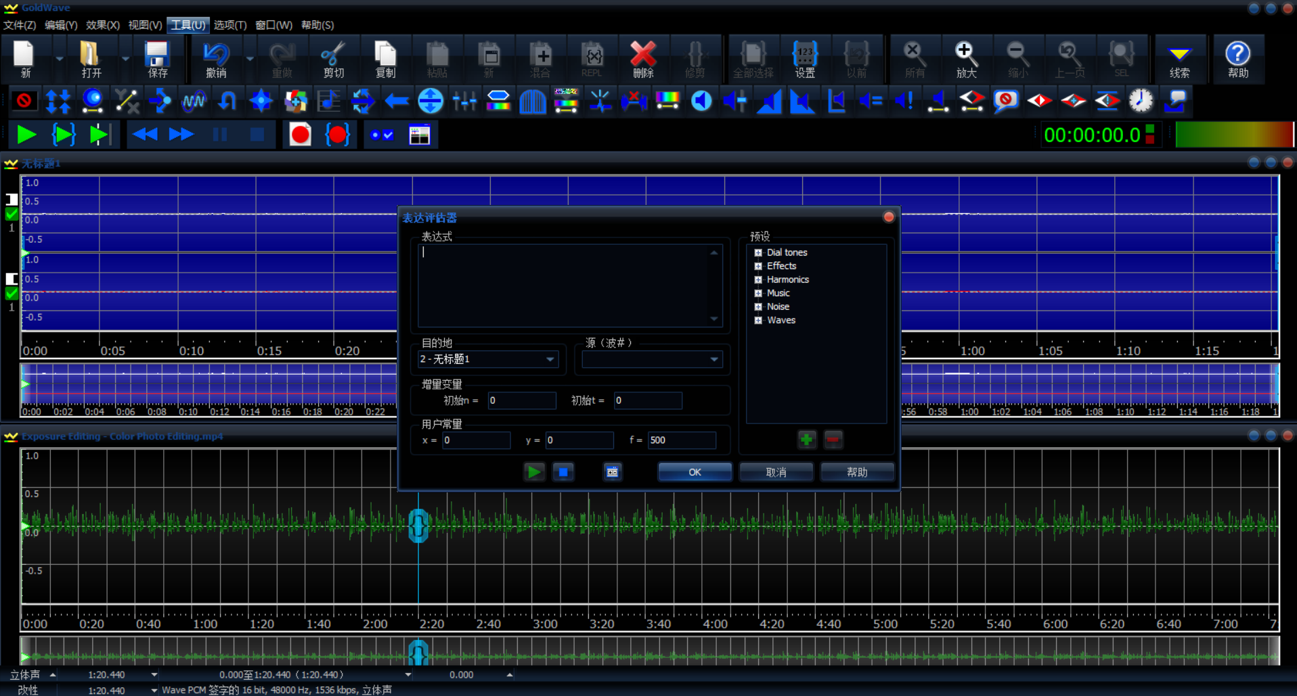Toggle the upper channel green checkbox
This screenshot has width=1297, height=696.
12,214
